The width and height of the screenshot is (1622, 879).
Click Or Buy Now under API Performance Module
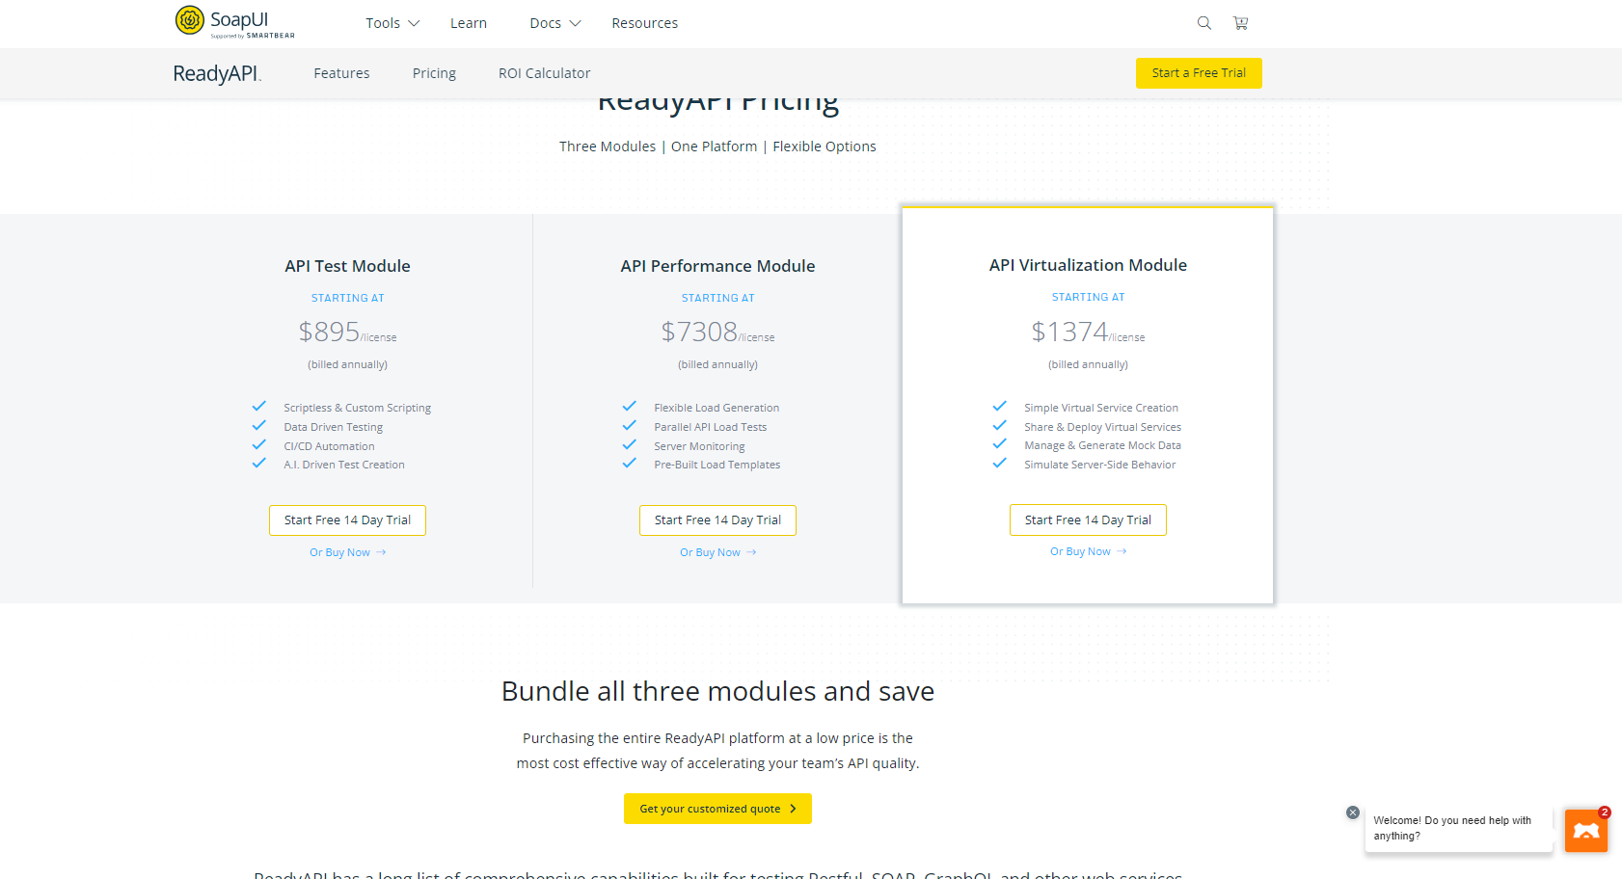pos(717,552)
